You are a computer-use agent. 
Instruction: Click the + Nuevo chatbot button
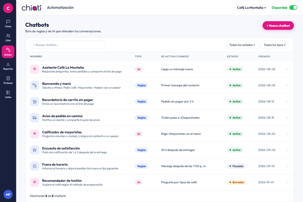[x=278, y=25]
